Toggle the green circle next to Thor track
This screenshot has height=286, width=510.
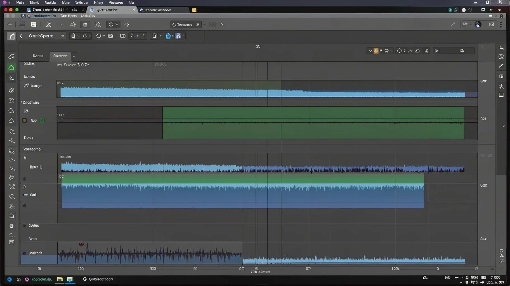pyautogui.click(x=24, y=120)
